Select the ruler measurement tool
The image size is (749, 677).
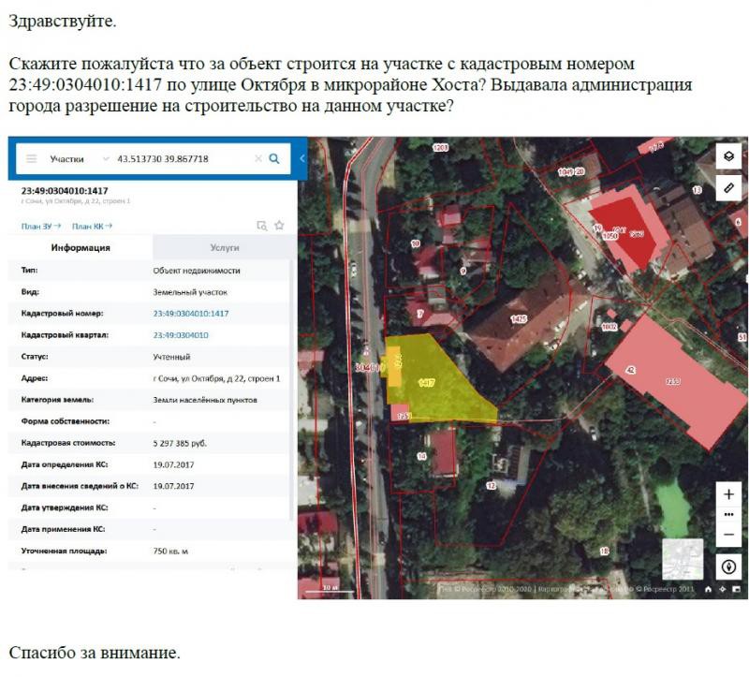pos(729,187)
